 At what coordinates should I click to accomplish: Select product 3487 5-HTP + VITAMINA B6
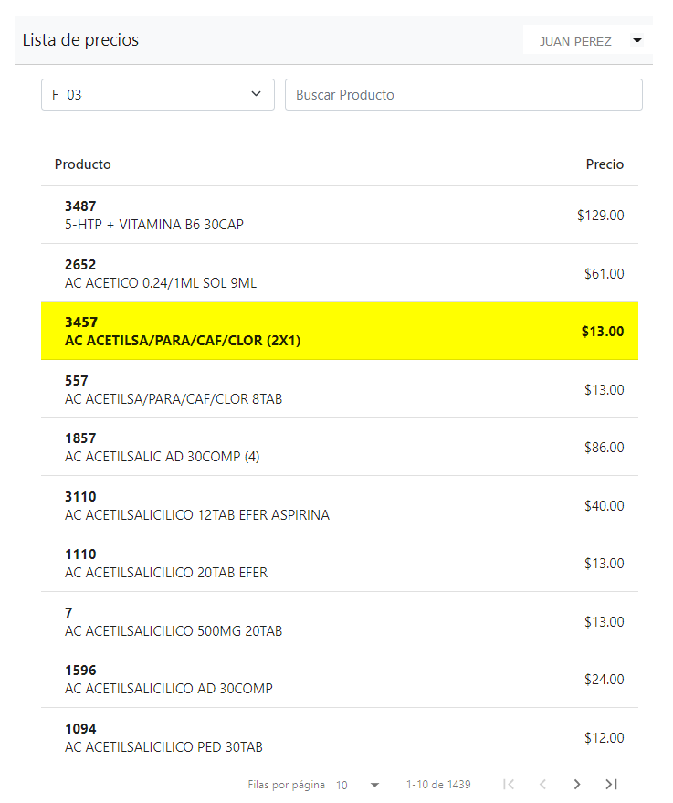pos(339,215)
